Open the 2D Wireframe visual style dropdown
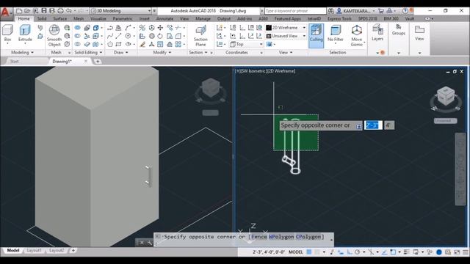The width and height of the screenshot is (470, 264). pyautogui.click(x=286, y=28)
